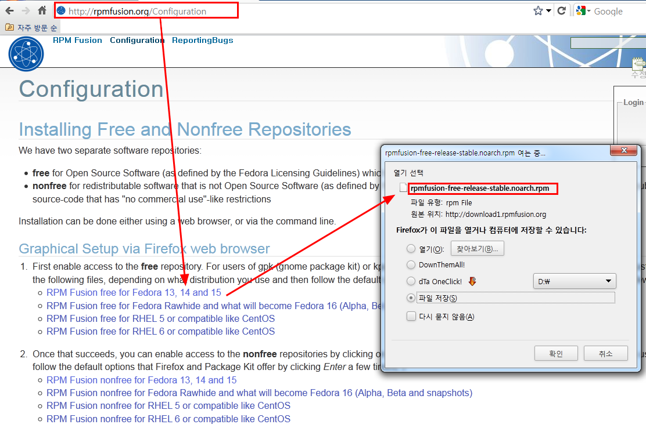Select the 열기(O) open-with radio button
This screenshot has height=428, width=646.
point(411,248)
